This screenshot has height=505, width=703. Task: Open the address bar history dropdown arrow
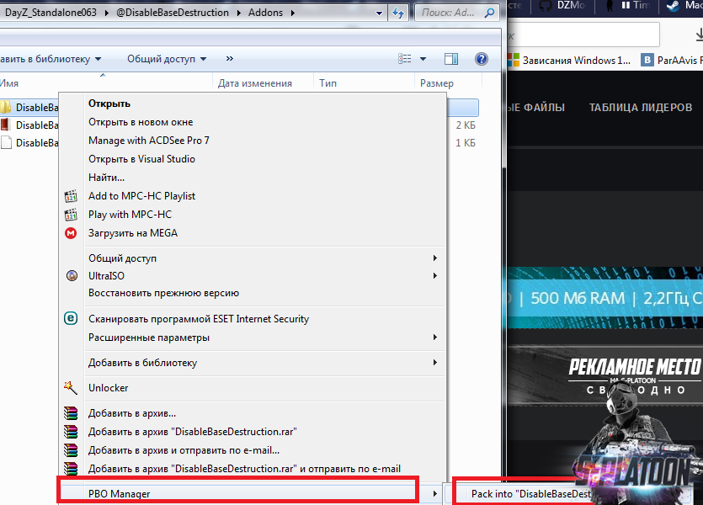[x=380, y=13]
